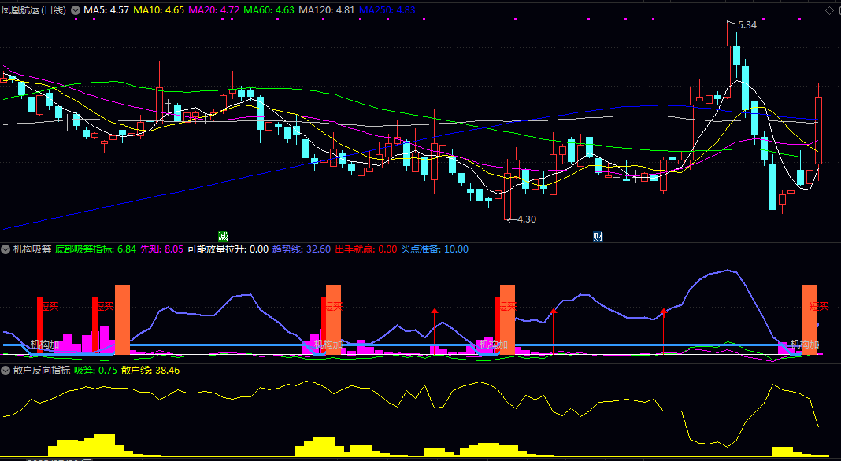Click the rightmost 短买 signal label
Image resolution: width=841 pixels, height=461 pixels.
819,307
